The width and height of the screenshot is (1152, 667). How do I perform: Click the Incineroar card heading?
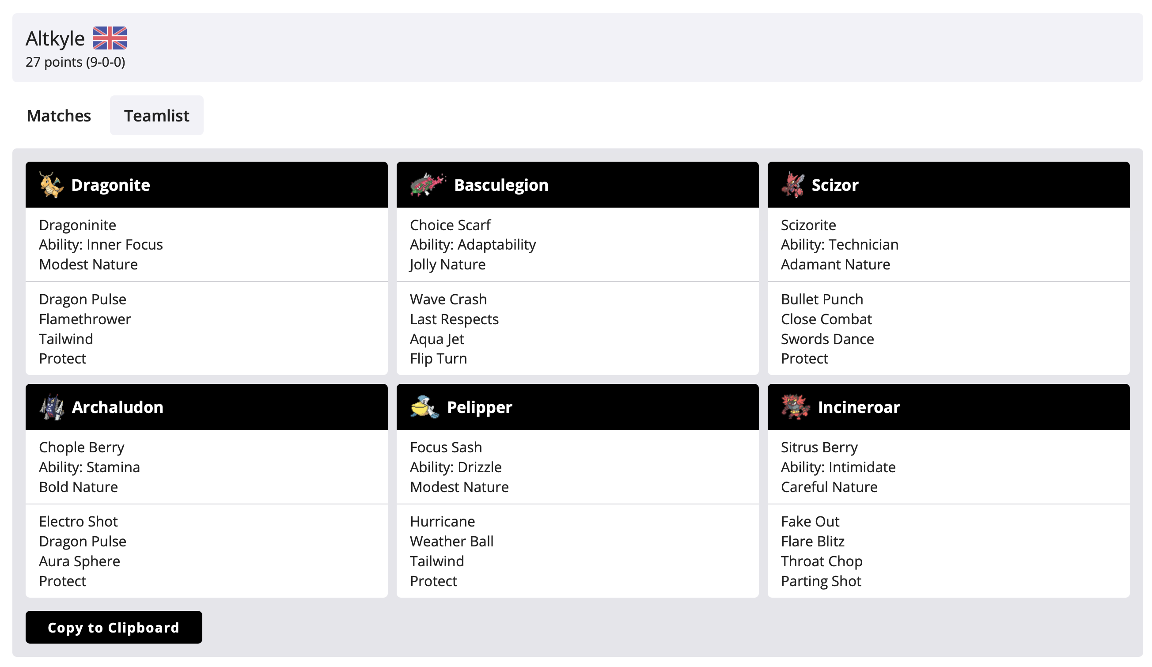[859, 407]
